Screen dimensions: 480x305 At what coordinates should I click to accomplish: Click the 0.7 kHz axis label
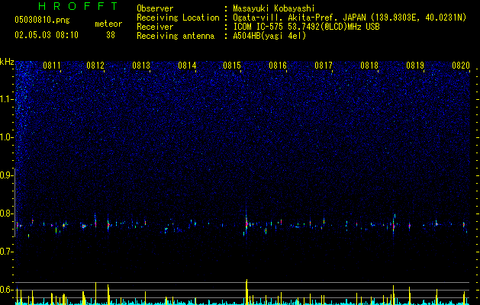[6, 252]
